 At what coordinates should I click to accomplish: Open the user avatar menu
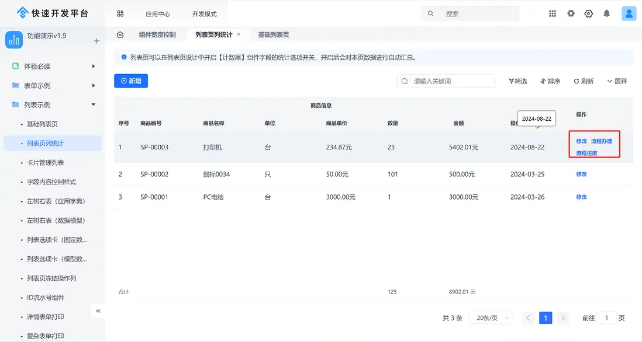[x=629, y=13]
